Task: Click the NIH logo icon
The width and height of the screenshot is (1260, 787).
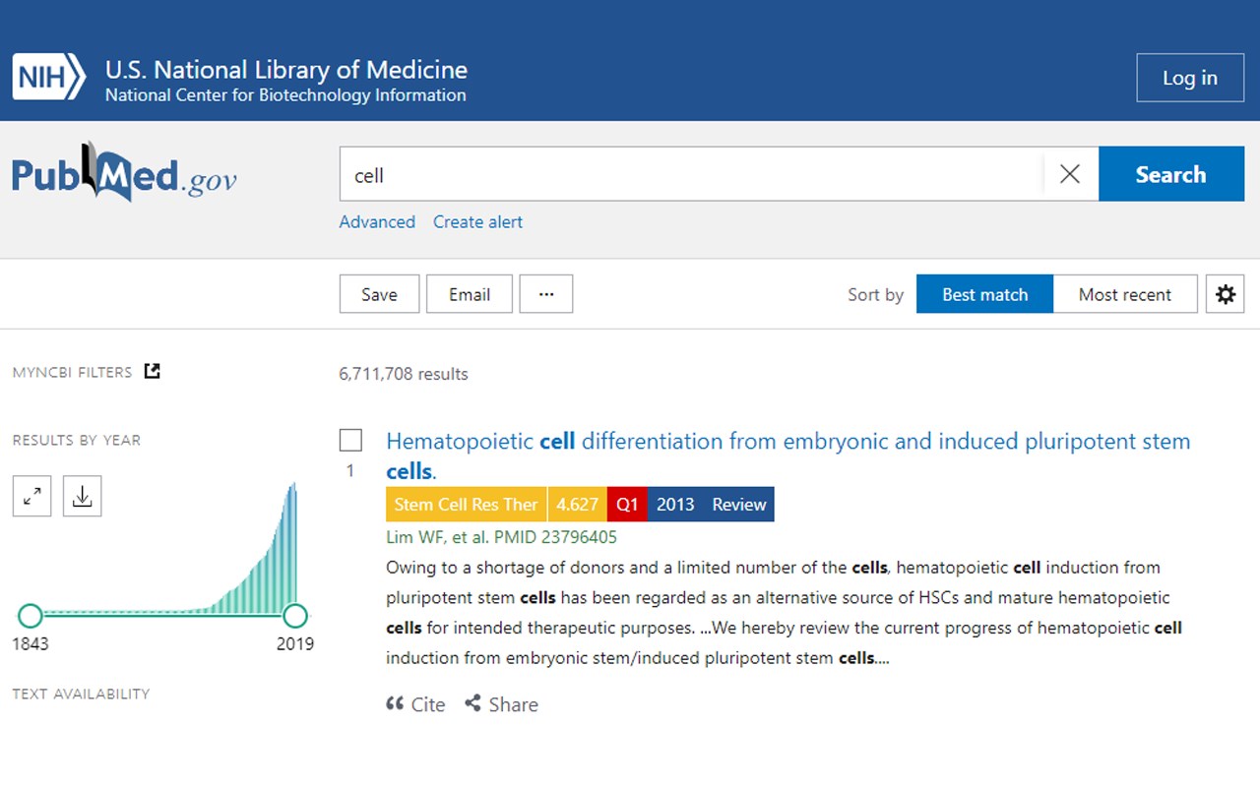Action: coord(49,78)
